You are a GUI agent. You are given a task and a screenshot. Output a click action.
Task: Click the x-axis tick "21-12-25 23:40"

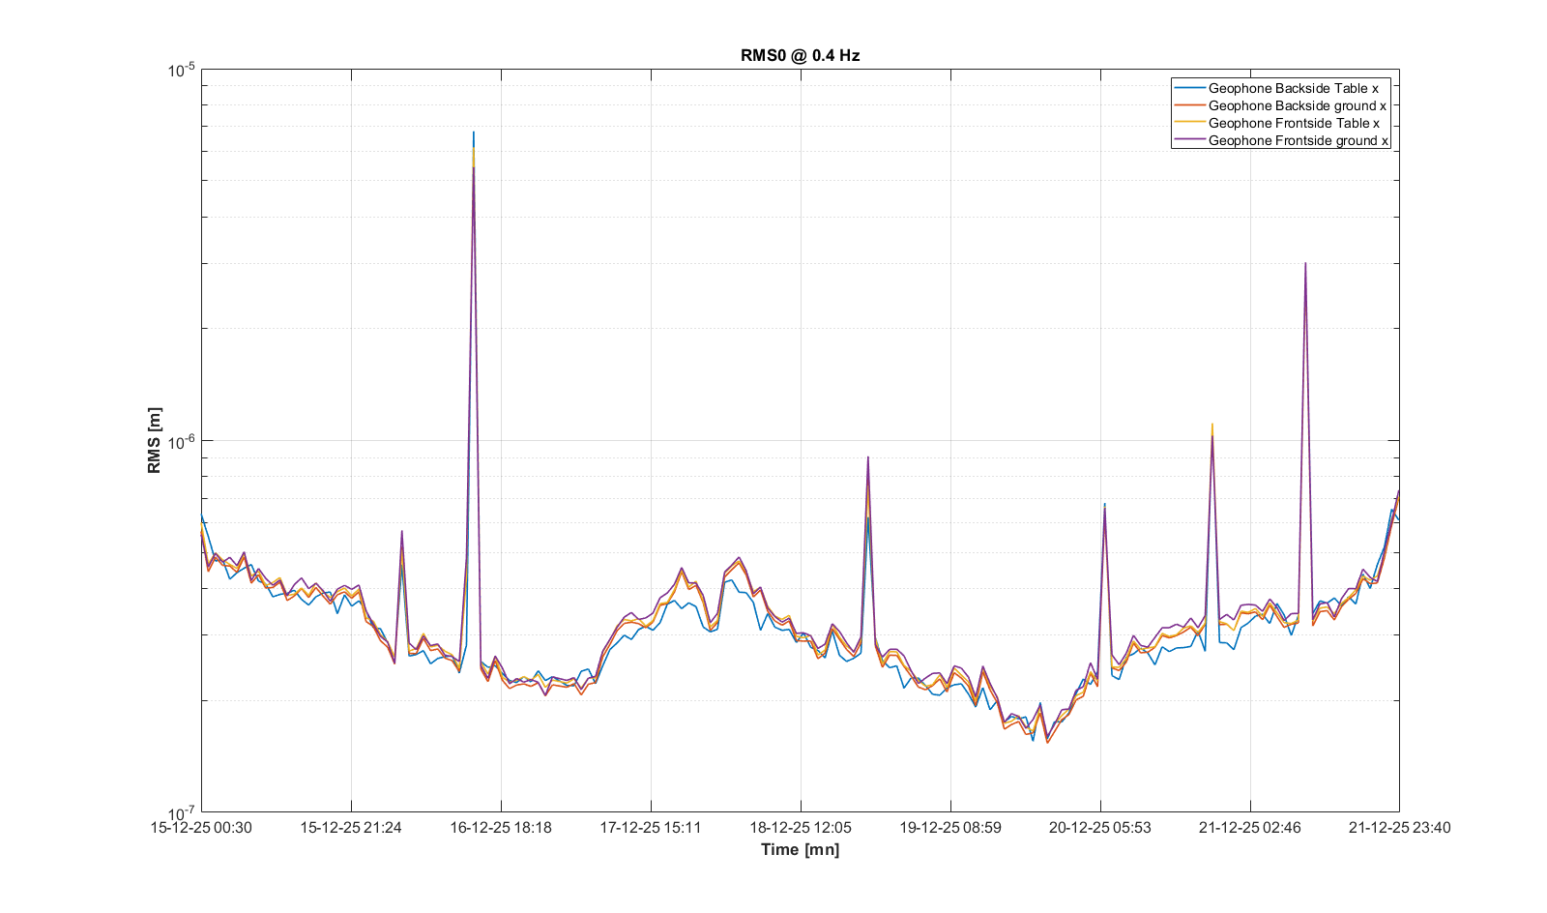coord(1399,828)
